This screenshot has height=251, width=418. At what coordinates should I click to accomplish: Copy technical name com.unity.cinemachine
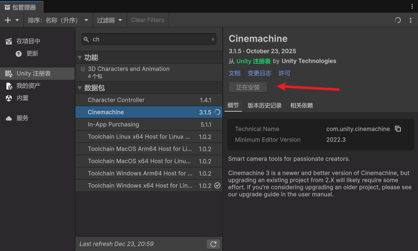coord(398,129)
